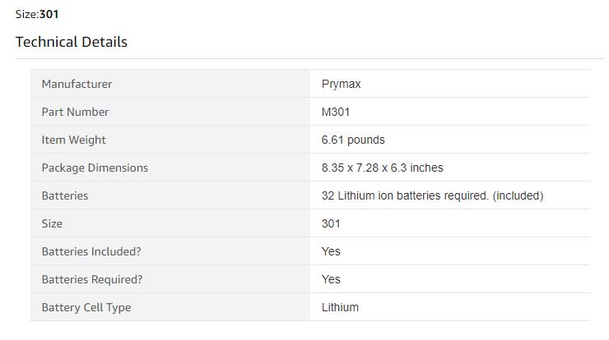Click the Size 301 label at top

click(x=37, y=14)
